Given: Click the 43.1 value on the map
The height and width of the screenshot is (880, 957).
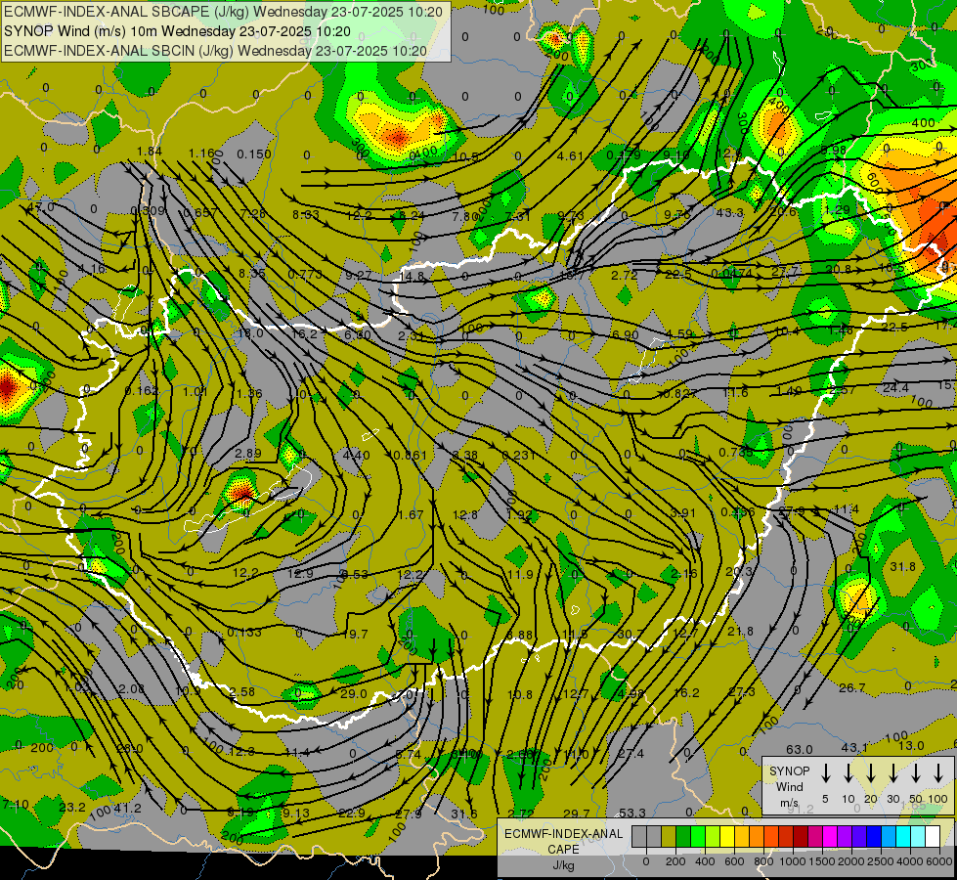Looking at the screenshot, I should coord(854,747).
